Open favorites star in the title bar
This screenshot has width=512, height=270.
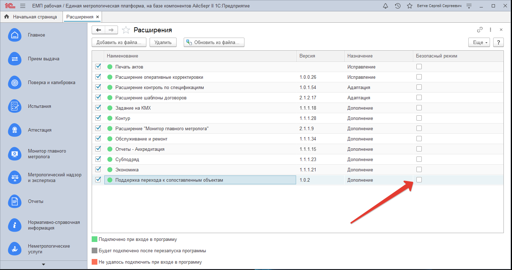point(409,6)
